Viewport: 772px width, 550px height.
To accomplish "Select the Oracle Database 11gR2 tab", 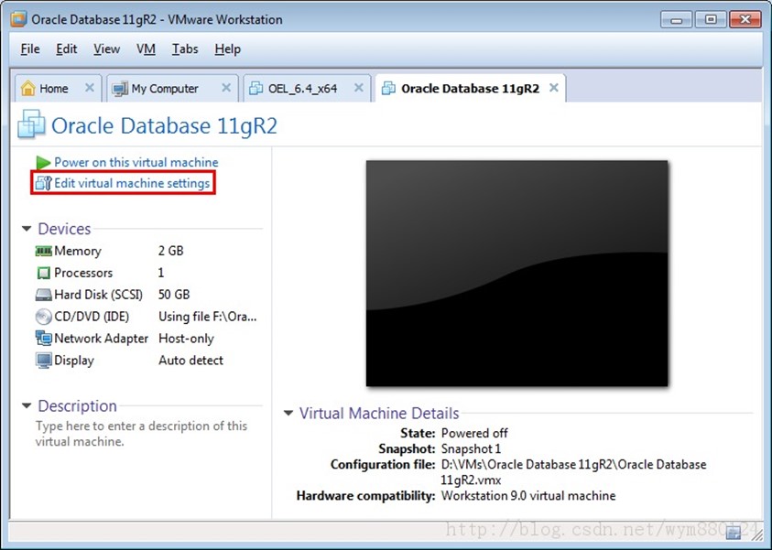I will tap(470, 89).
